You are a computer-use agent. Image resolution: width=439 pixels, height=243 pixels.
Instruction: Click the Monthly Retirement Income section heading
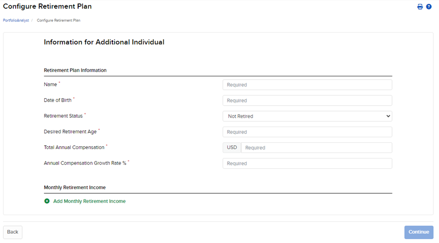pos(75,187)
